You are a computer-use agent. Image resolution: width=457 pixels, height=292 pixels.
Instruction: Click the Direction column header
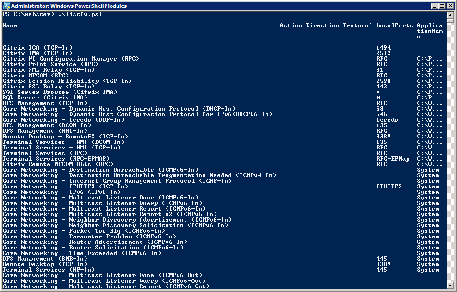point(322,25)
